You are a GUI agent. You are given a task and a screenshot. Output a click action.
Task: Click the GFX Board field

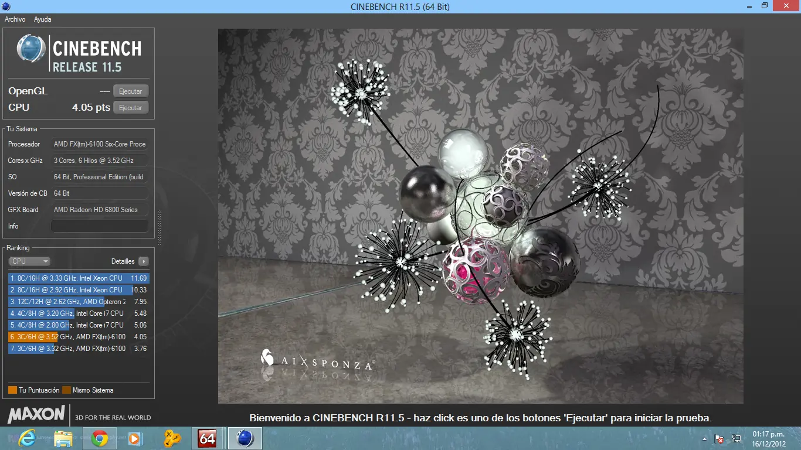[x=100, y=210]
